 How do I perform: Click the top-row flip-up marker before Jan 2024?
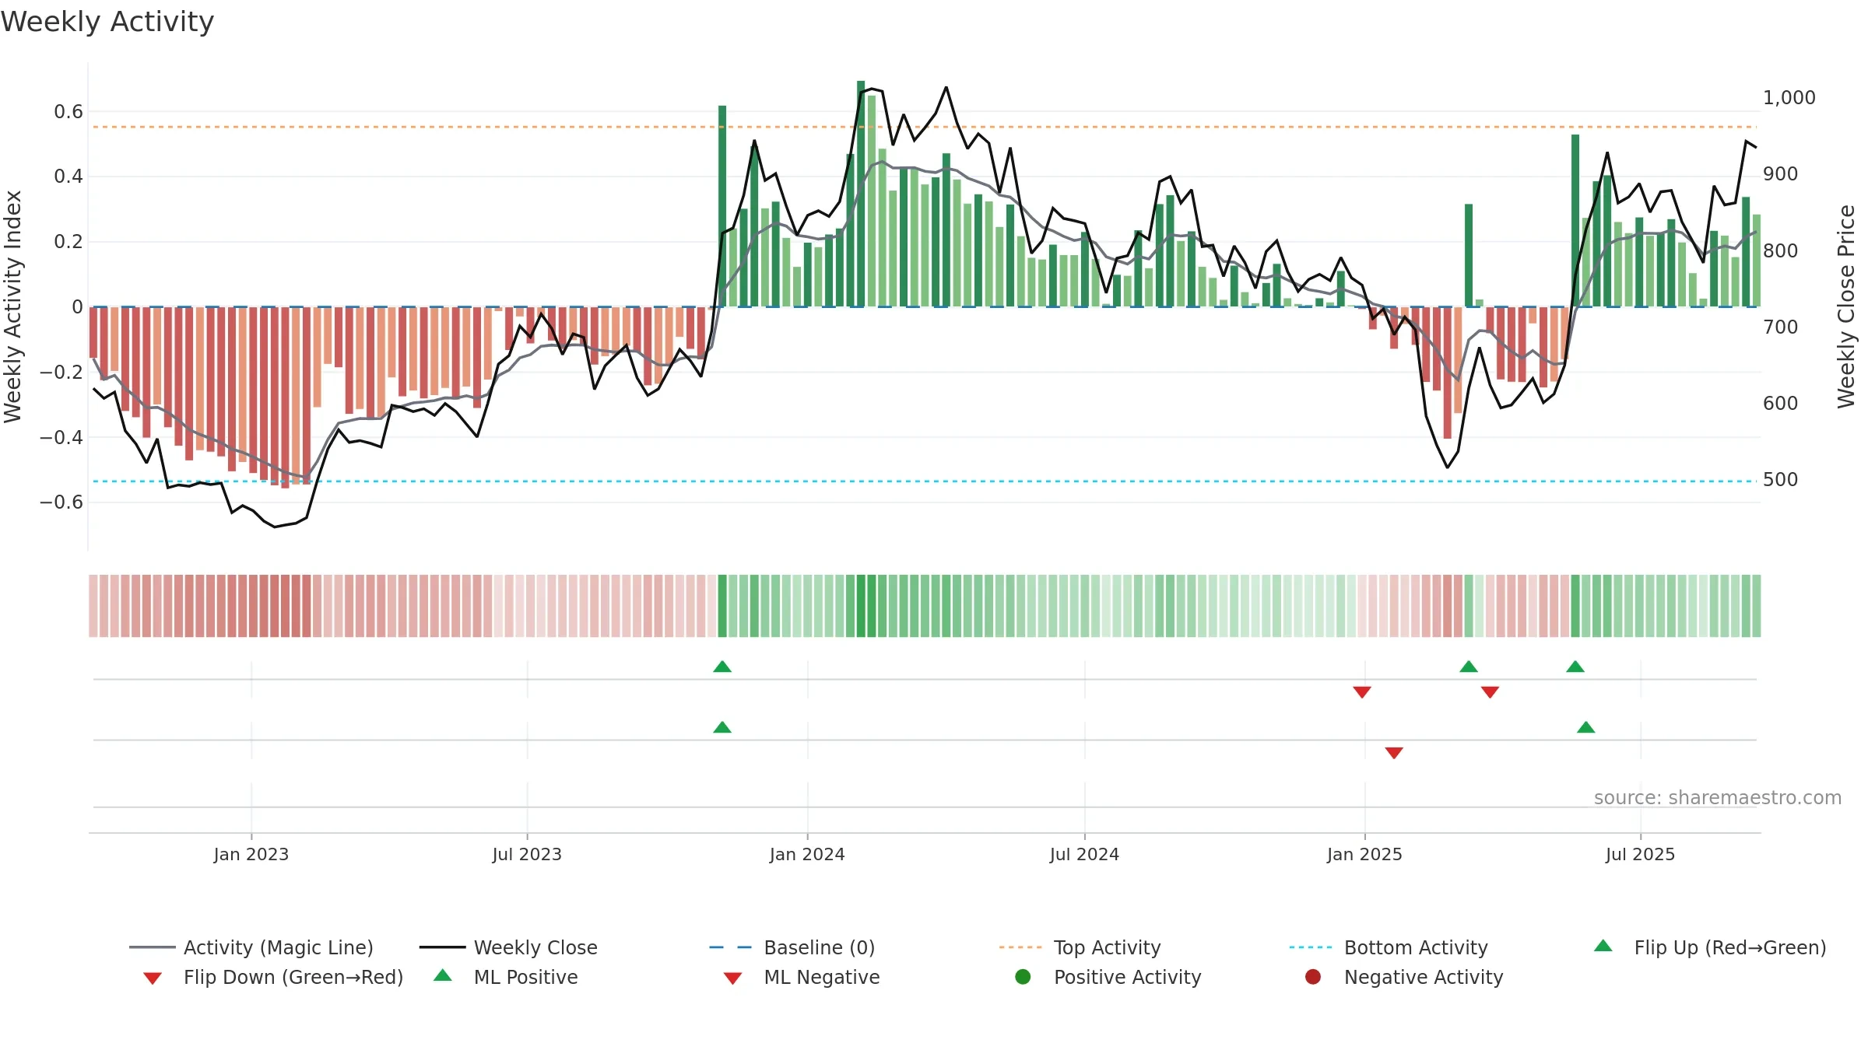722,667
